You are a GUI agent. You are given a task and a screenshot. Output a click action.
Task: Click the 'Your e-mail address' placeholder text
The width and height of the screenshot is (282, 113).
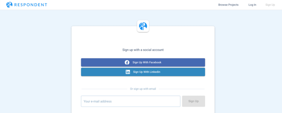point(97,101)
